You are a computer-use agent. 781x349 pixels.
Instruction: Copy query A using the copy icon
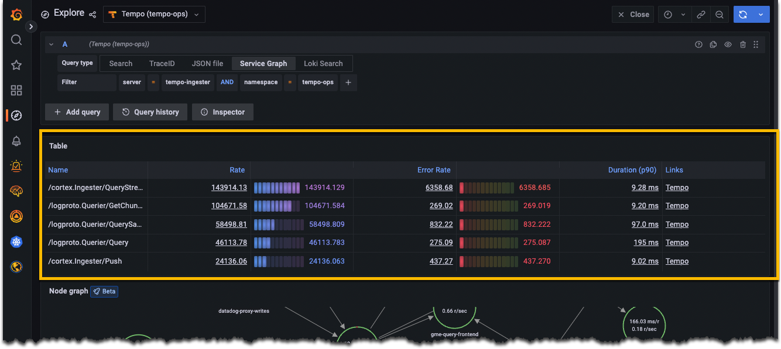point(713,44)
